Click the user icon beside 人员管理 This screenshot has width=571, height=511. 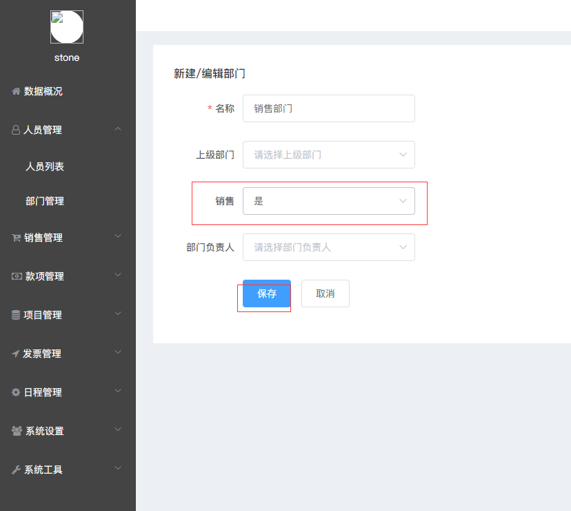click(x=16, y=130)
